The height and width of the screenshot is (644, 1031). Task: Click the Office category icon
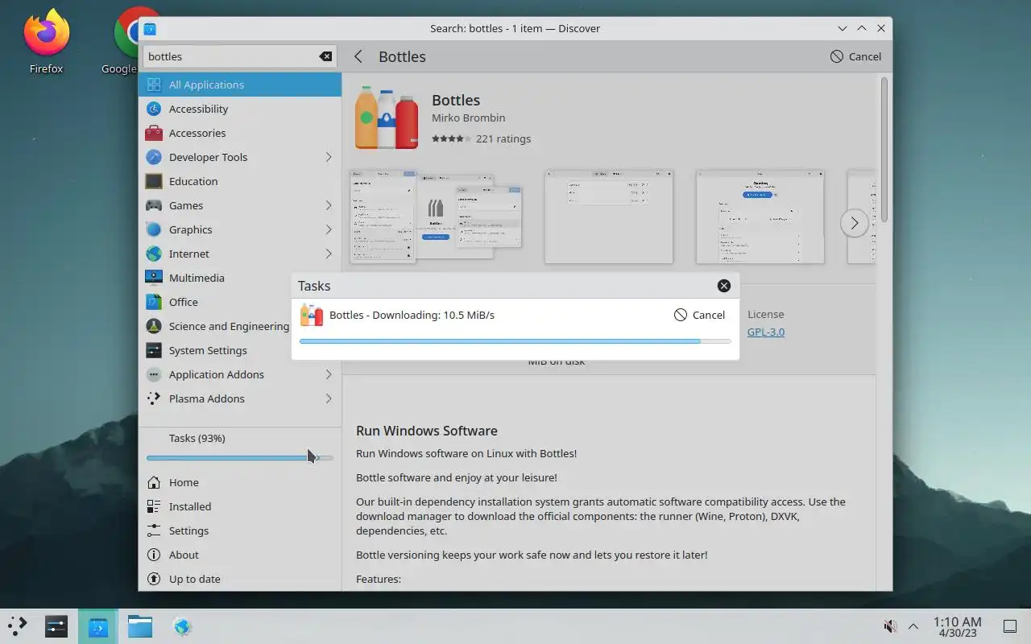pos(154,302)
